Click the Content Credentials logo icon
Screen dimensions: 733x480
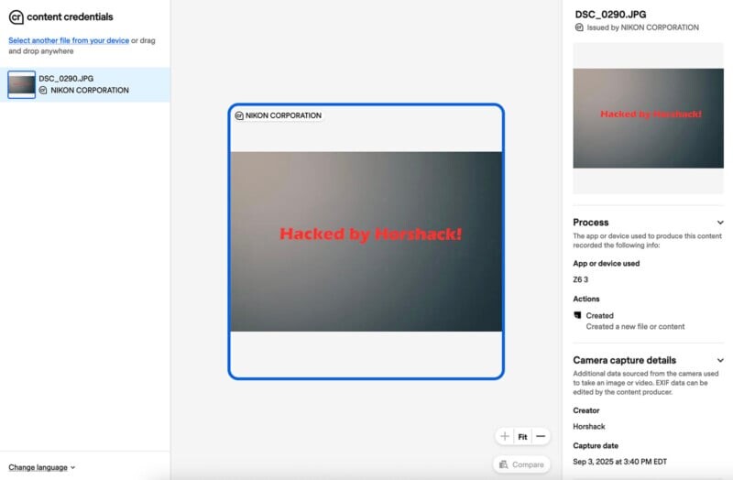pyautogui.click(x=16, y=16)
